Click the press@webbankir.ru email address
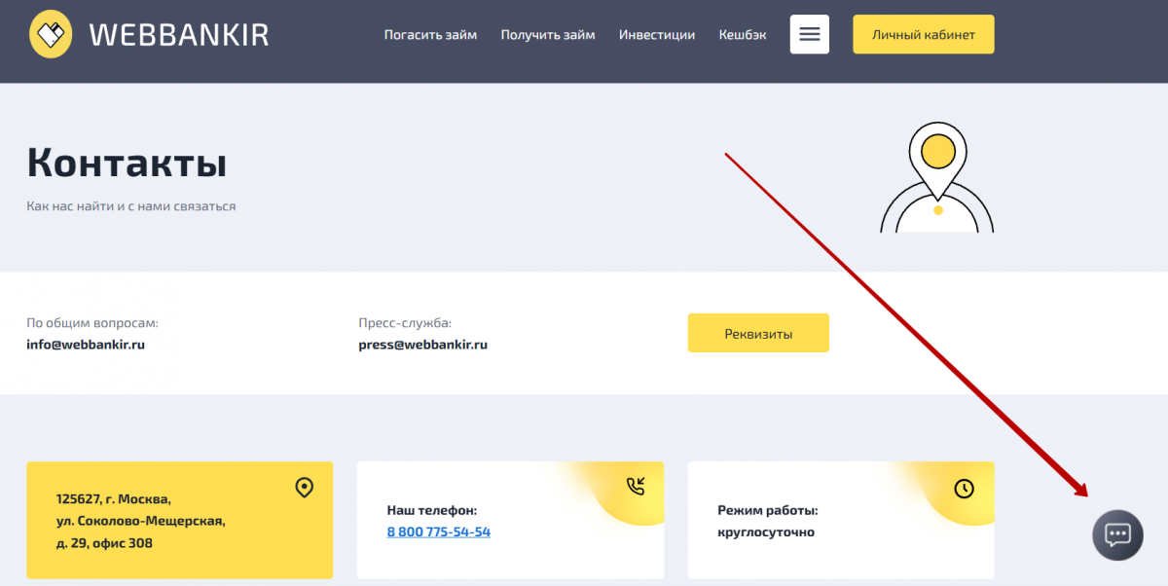Image resolution: width=1168 pixels, height=586 pixels. coord(422,345)
